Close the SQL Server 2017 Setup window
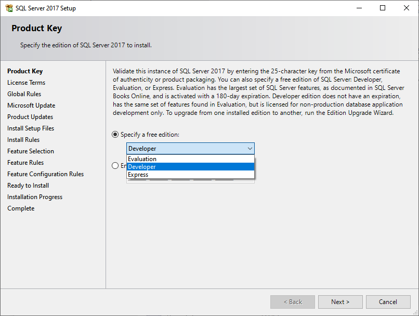Screen dimensions: 419x316 (x=407, y=8)
